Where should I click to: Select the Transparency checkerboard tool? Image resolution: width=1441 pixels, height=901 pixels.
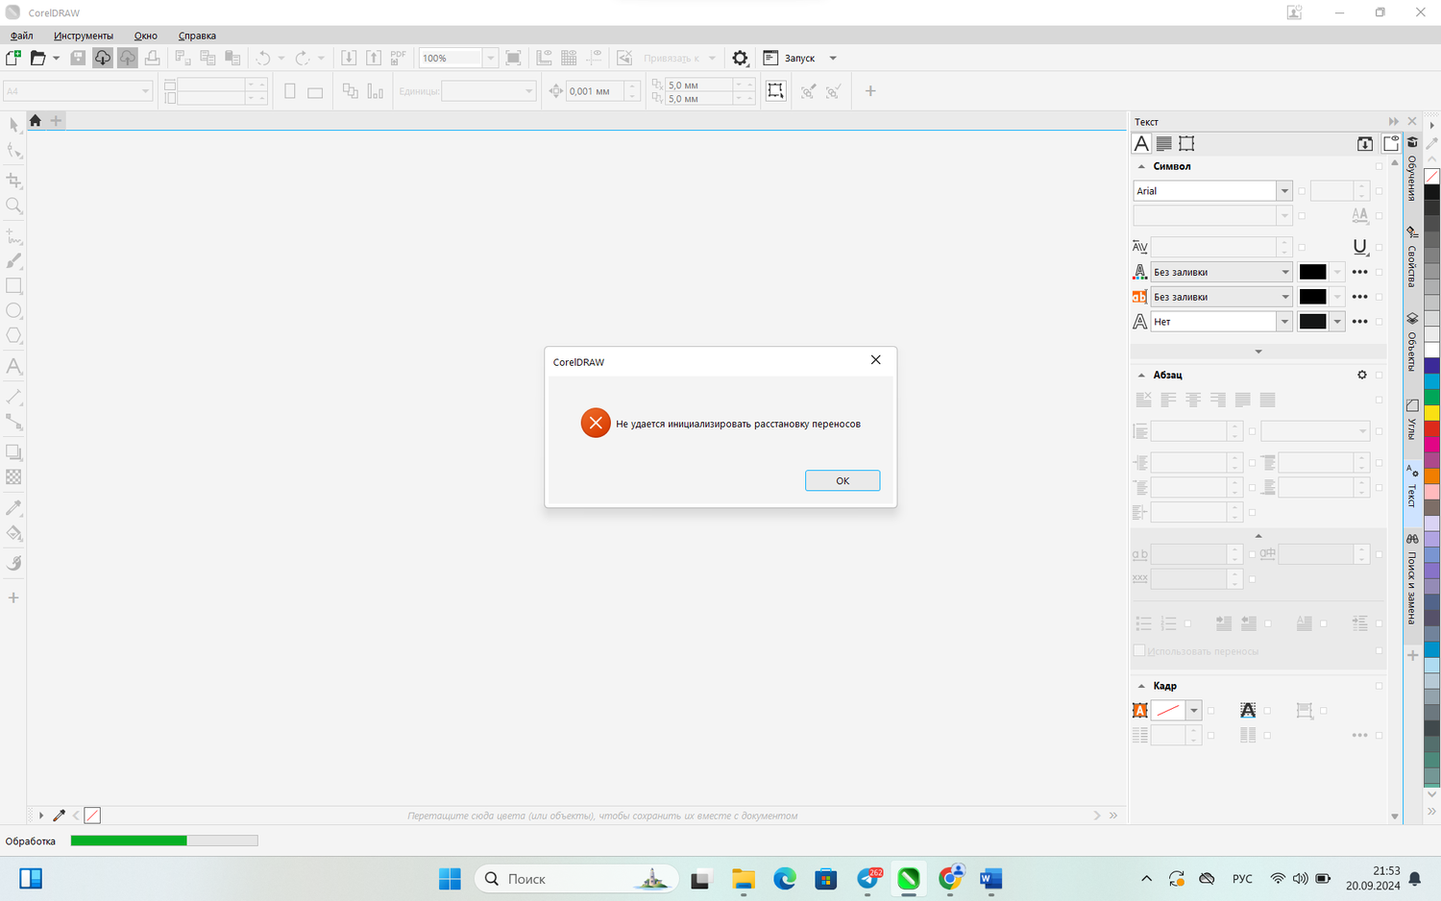pos(13,476)
